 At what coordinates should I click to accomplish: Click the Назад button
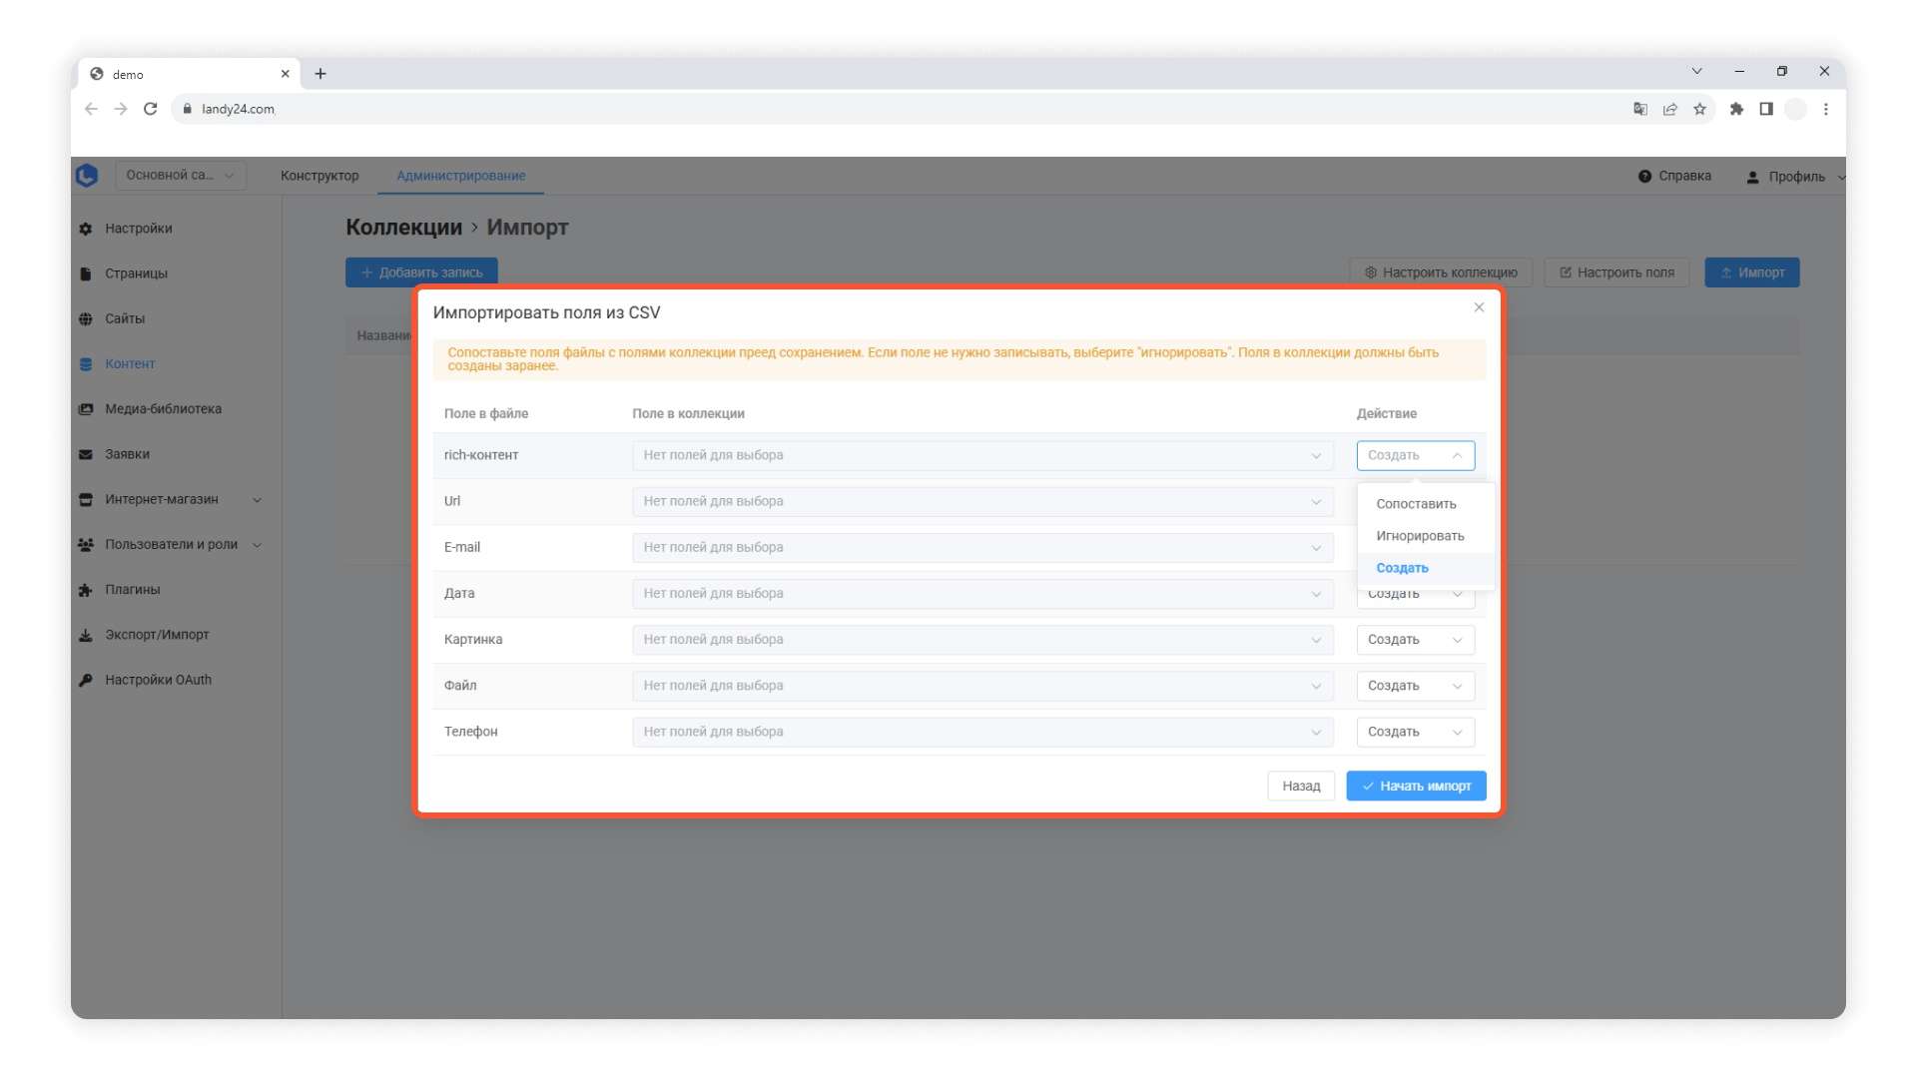click(x=1301, y=786)
